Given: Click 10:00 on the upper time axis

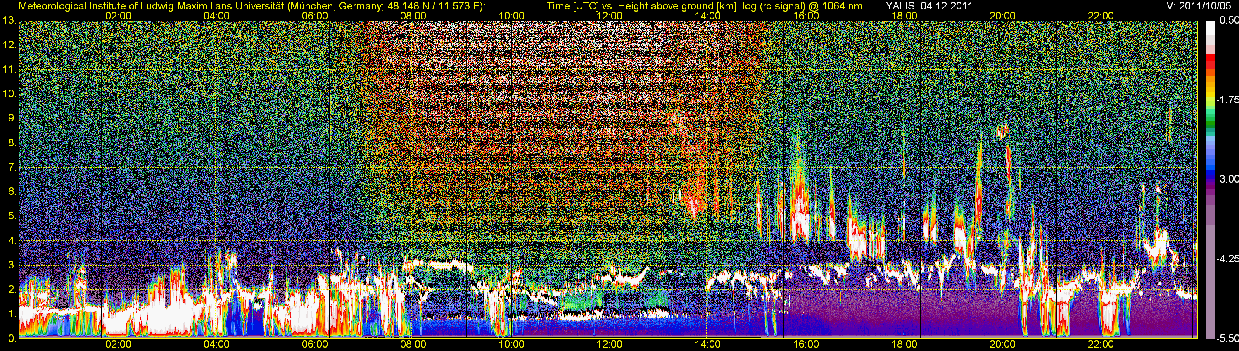Looking at the screenshot, I should pyautogui.click(x=511, y=16).
